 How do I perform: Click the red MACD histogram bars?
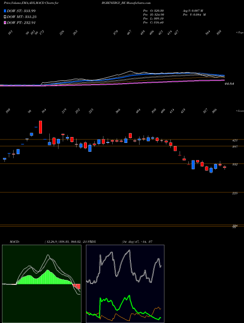[77, 286]
